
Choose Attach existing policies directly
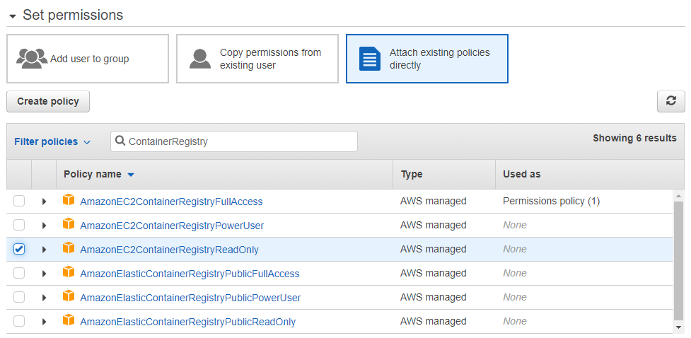pyautogui.click(x=427, y=59)
